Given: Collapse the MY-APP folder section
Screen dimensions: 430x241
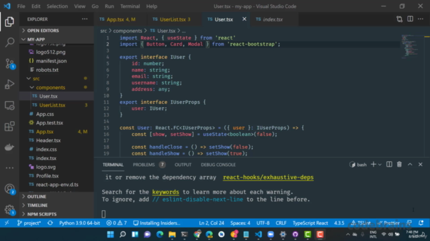Looking at the screenshot, I should point(56,39).
